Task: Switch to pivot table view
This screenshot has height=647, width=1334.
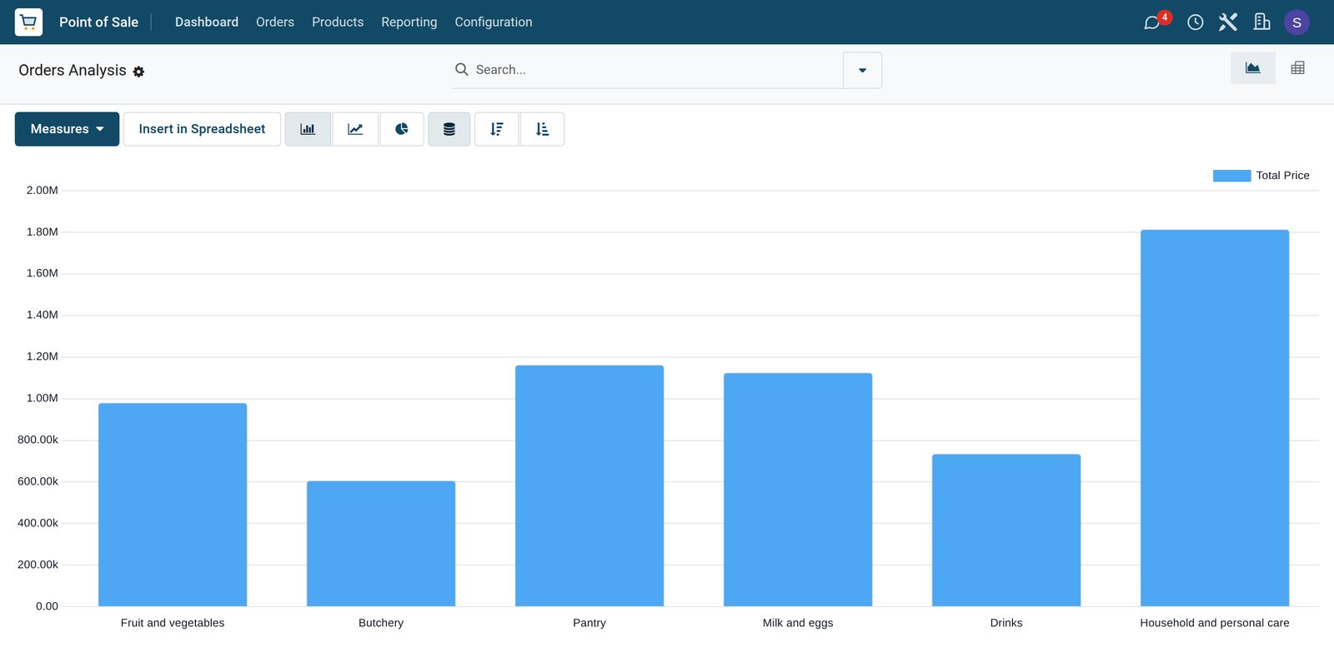Action: pos(1297,68)
